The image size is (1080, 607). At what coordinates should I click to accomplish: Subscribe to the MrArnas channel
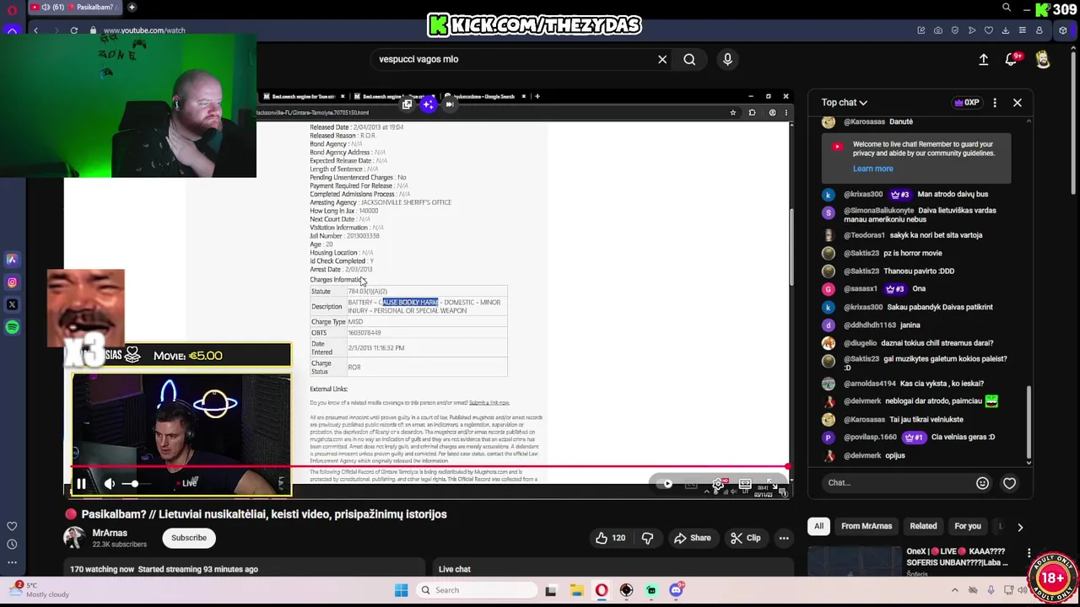pos(189,538)
